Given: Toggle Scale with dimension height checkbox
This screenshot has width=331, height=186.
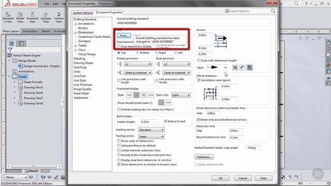Looking at the screenshot, I should pos(199,60).
